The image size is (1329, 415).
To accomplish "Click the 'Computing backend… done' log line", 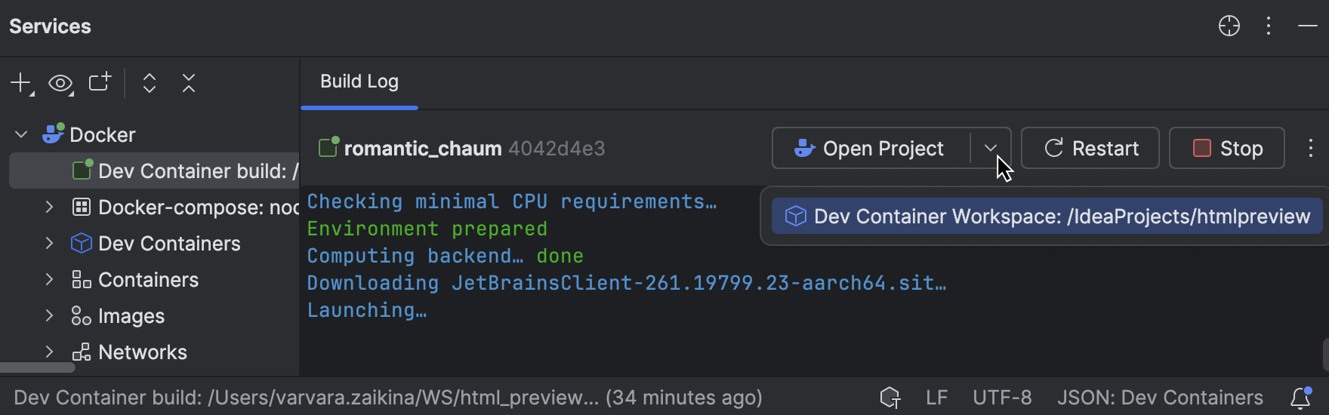I will click(446, 256).
